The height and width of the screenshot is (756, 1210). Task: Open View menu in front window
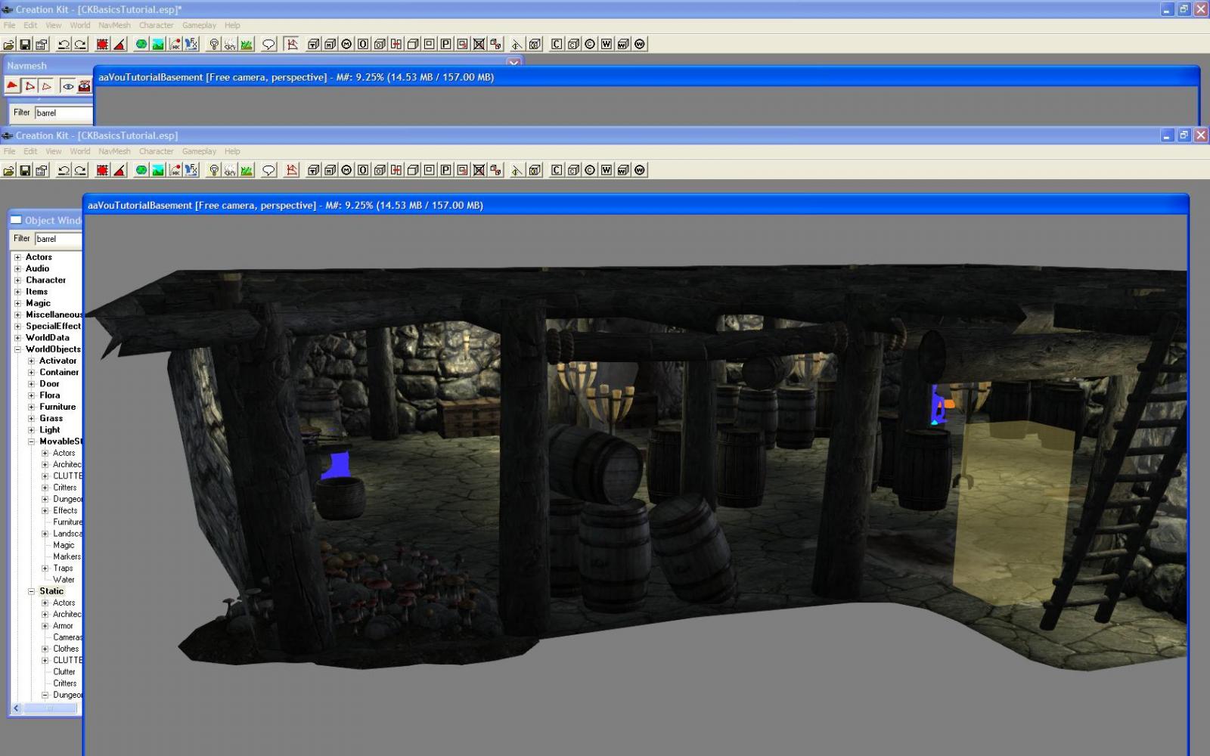coord(54,151)
